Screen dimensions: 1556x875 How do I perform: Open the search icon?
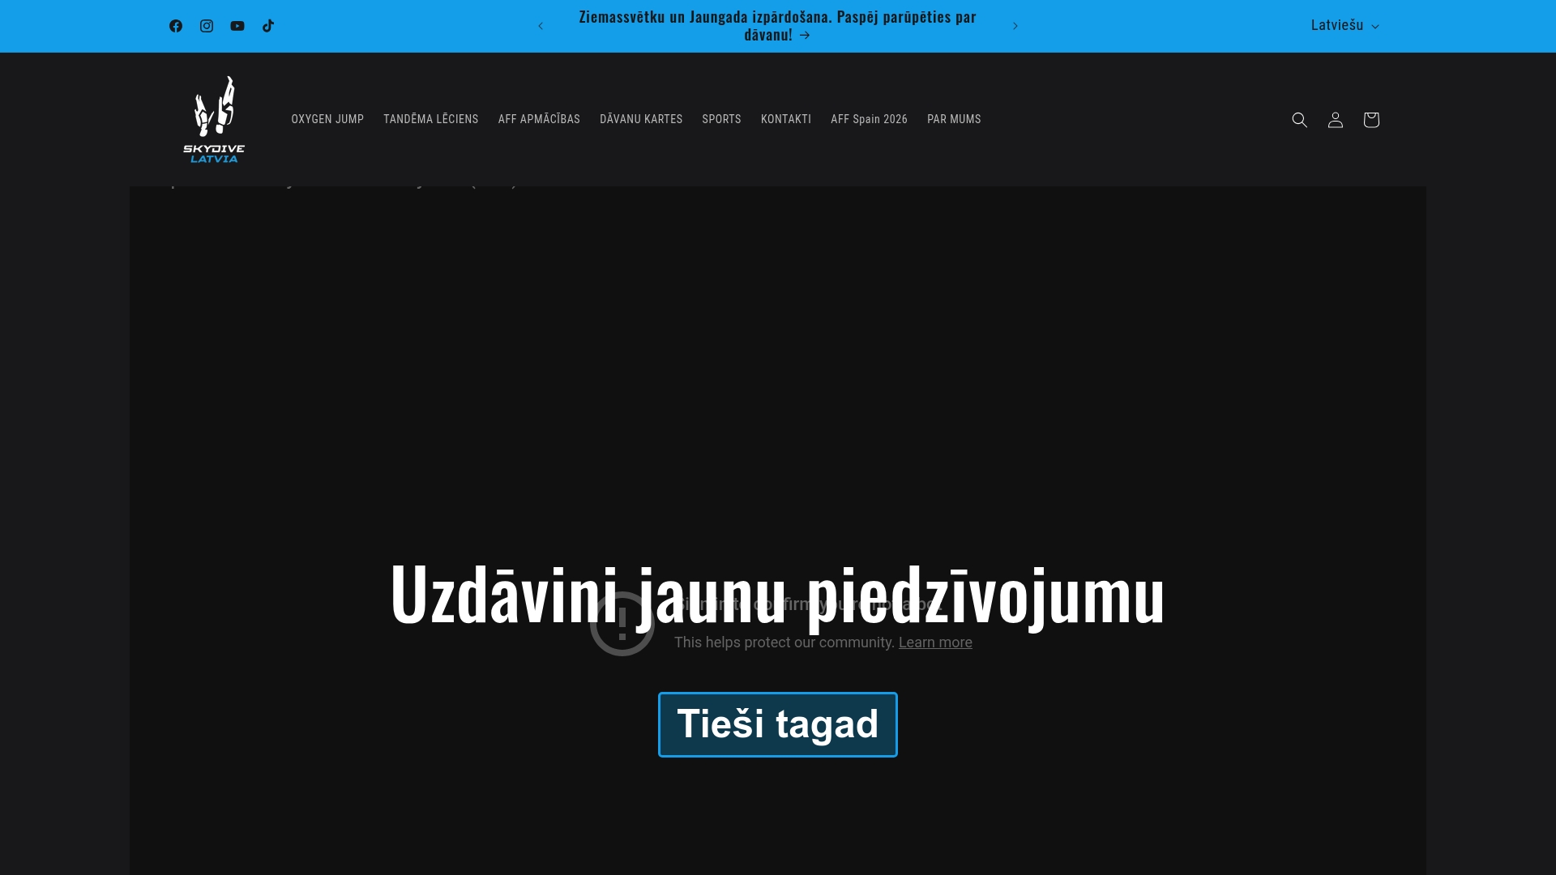pyautogui.click(x=1299, y=119)
